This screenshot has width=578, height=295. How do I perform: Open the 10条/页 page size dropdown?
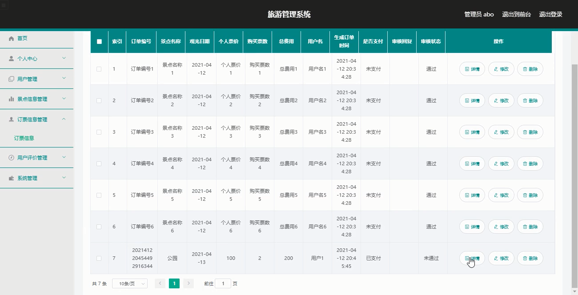tap(130, 283)
